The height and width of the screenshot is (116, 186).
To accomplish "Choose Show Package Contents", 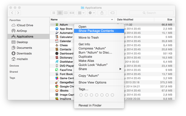I will pyautogui.click(x=99, y=31).
